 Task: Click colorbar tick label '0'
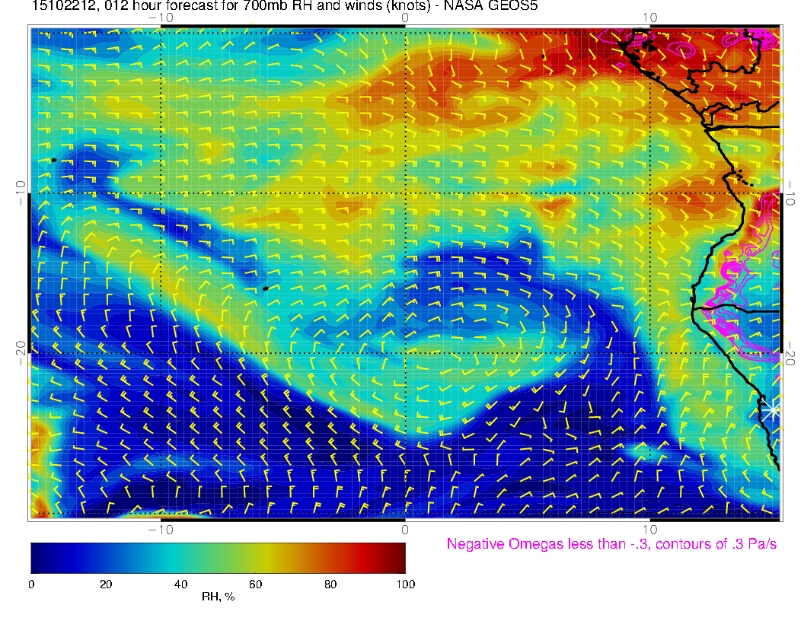[31, 584]
